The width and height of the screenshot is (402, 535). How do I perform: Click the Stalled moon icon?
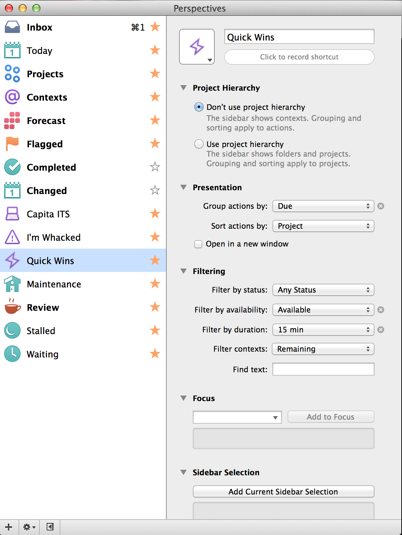pyautogui.click(x=12, y=331)
